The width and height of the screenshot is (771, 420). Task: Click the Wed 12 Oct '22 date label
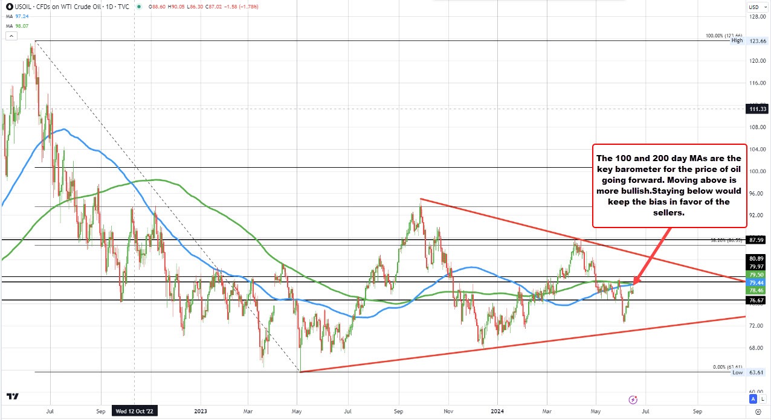(134, 411)
